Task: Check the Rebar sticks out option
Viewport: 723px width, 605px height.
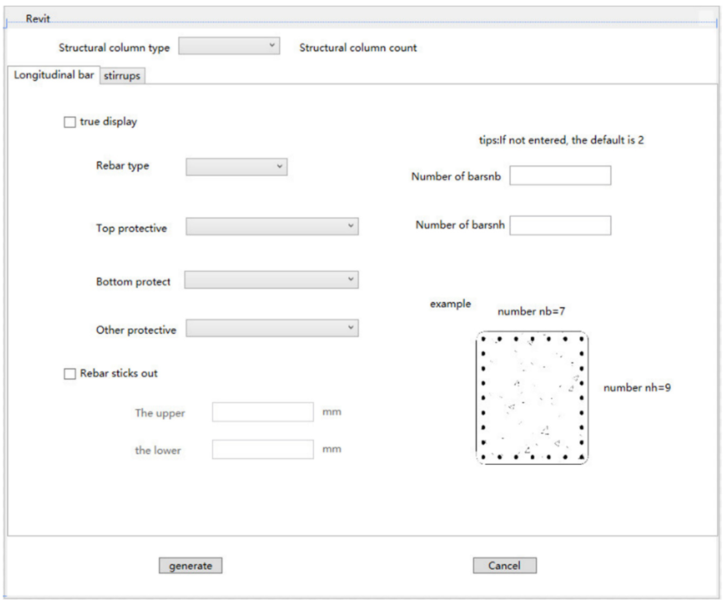Action: [69, 374]
